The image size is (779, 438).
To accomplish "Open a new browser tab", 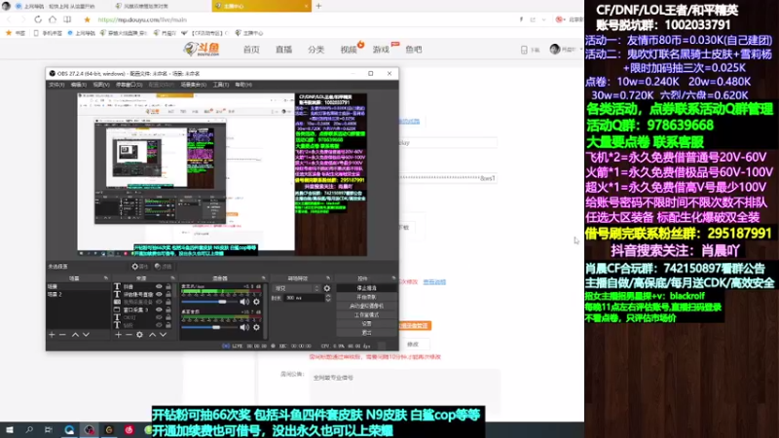I will pos(319,6).
